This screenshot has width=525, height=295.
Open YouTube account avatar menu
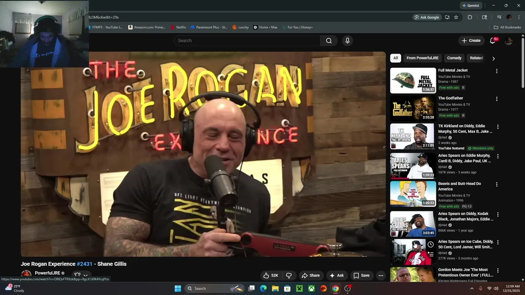pos(509,41)
